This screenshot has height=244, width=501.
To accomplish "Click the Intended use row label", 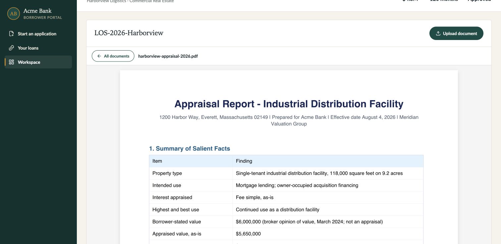I will [x=167, y=185].
